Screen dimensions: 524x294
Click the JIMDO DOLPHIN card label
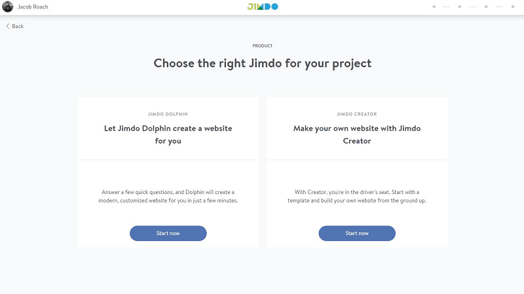tap(168, 114)
